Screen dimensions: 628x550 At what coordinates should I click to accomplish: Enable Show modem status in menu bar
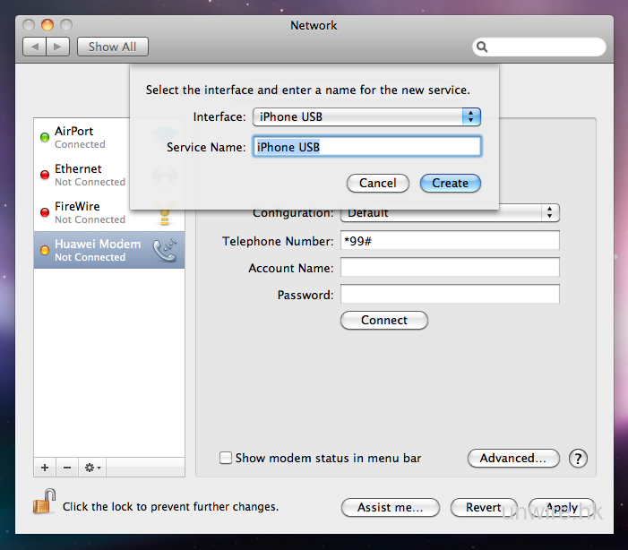click(226, 459)
